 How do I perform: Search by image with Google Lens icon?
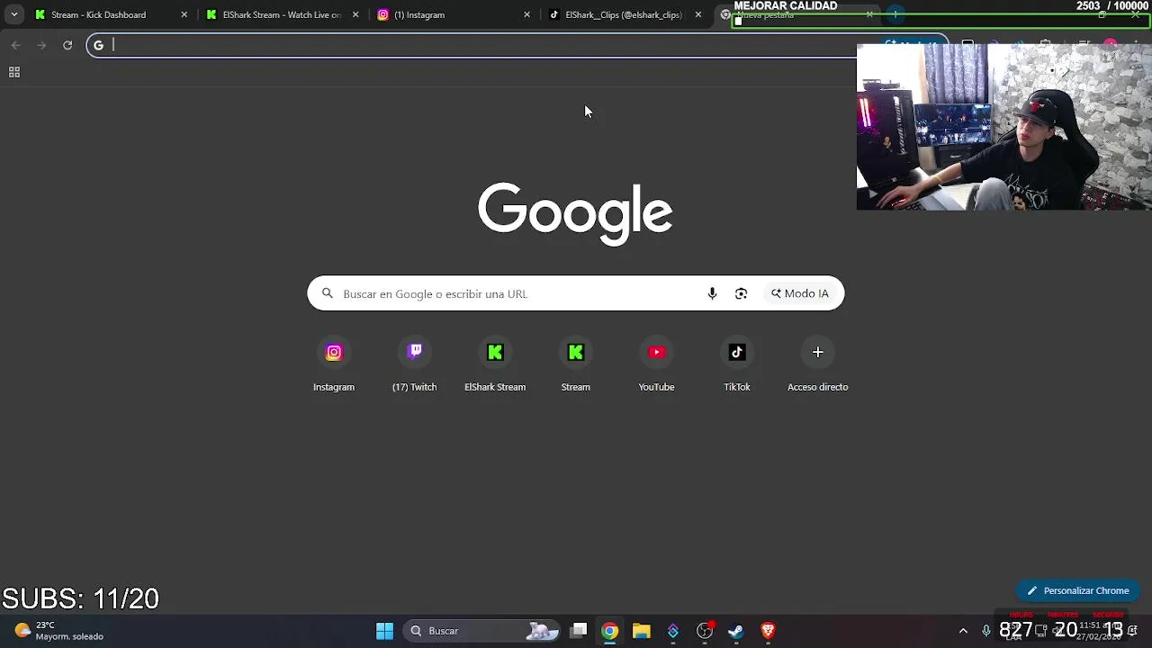(x=741, y=293)
